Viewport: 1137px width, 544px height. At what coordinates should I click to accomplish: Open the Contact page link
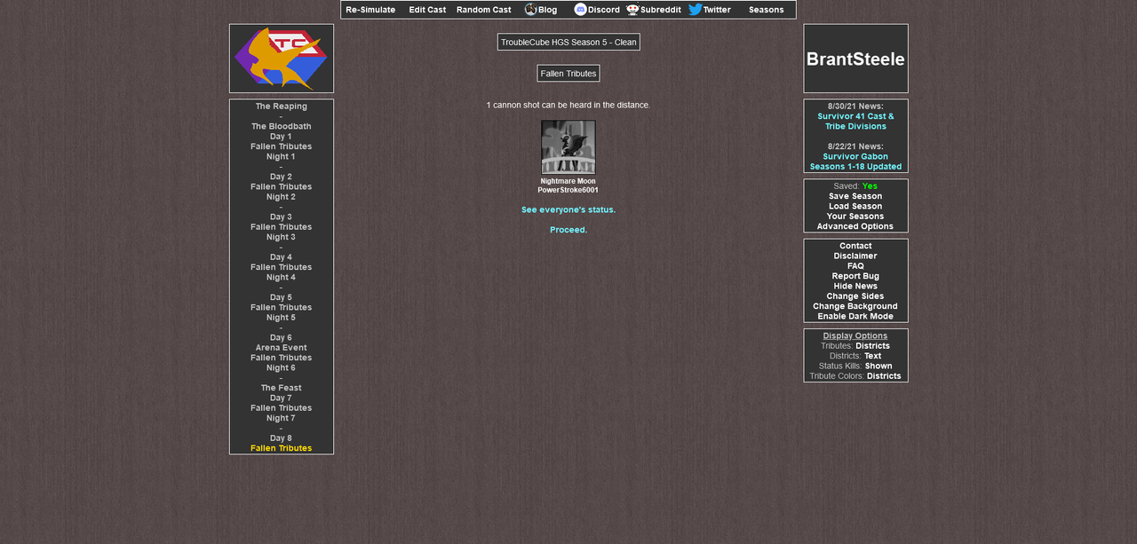pos(855,246)
